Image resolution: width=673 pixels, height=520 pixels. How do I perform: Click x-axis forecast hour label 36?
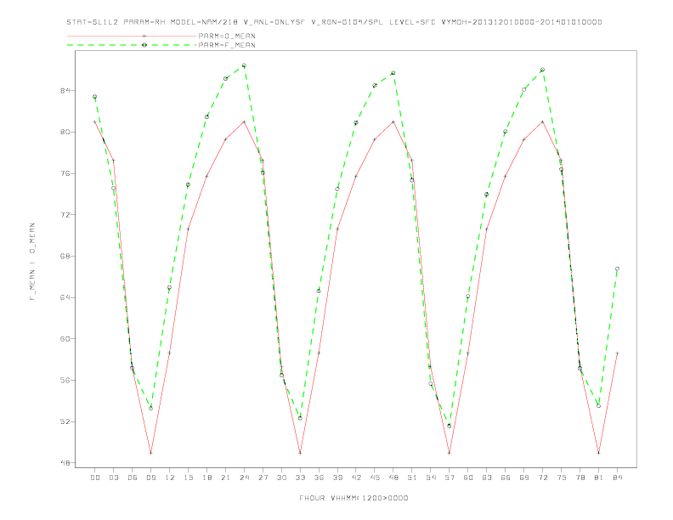point(319,478)
